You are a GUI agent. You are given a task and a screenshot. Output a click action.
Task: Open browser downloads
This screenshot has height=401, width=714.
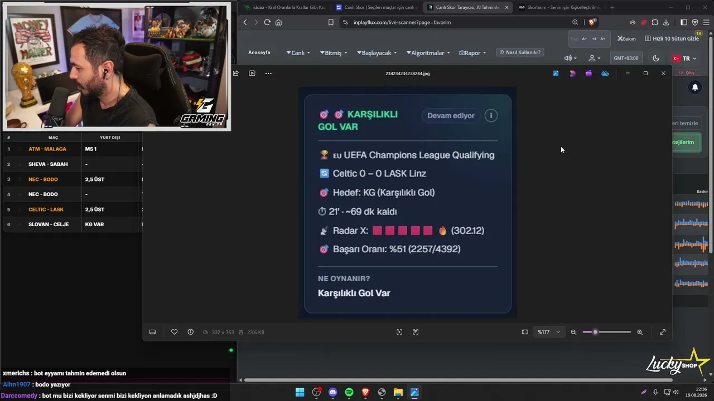pos(666,22)
